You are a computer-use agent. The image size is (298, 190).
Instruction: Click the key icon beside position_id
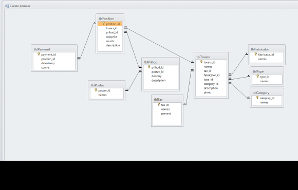(103, 24)
